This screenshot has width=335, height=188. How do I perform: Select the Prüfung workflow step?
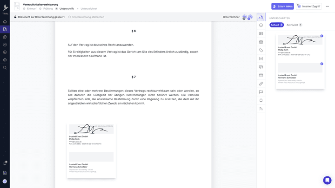[x=48, y=9]
